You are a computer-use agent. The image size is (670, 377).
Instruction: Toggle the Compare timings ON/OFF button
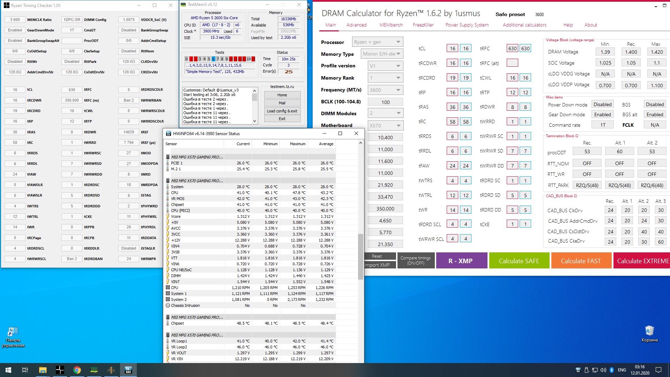point(415,260)
